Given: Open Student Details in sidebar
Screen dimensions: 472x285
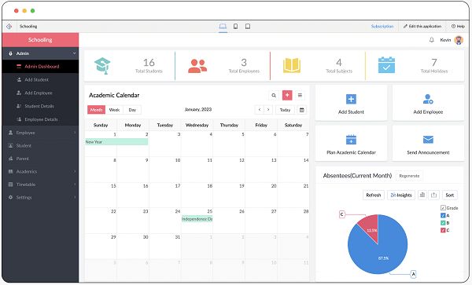Looking at the screenshot, I should click(40, 106).
